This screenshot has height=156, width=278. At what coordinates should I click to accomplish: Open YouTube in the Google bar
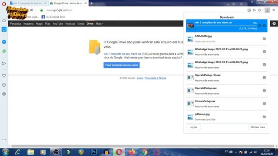tap(58, 23)
